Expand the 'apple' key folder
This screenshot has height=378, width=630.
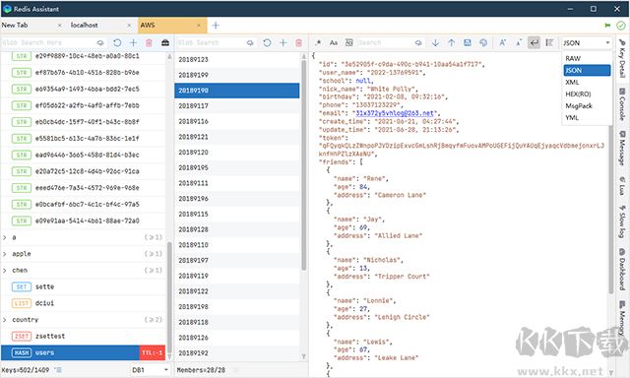tap(4, 254)
